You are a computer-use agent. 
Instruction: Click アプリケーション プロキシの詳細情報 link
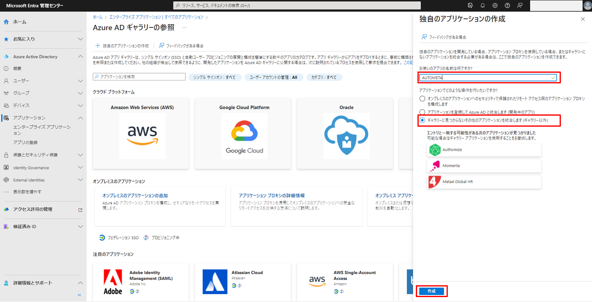pyautogui.click(x=272, y=196)
